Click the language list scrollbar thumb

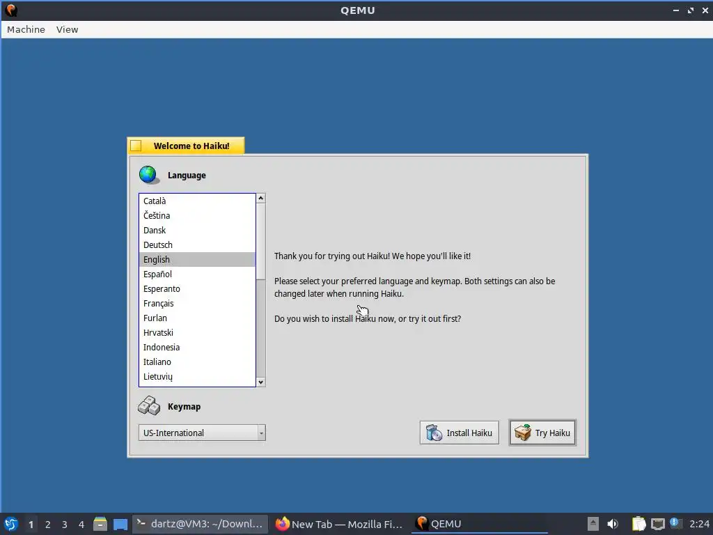[x=260, y=241]
